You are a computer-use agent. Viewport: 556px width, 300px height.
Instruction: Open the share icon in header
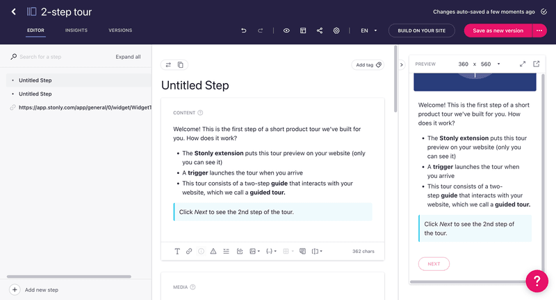pyautogui.click(x=320, y=30)
